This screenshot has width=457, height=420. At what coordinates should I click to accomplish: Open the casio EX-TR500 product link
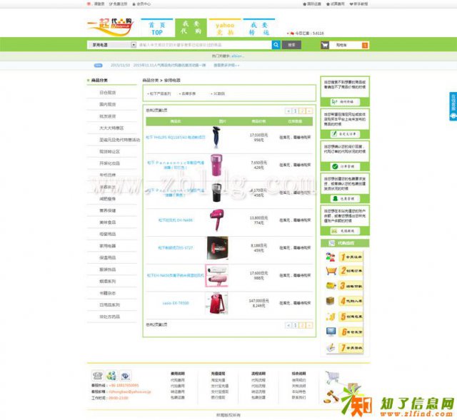(175, 303)
